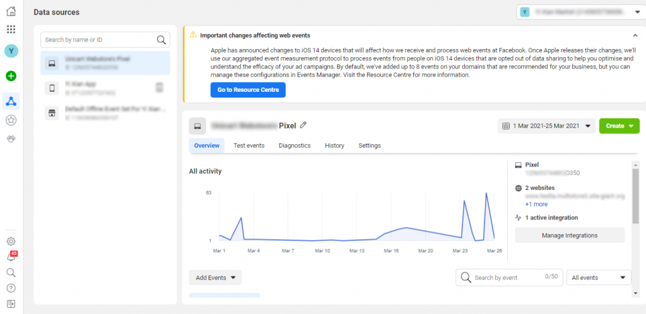
Task: Click the sidebar search magnifier icon
Action: click(11, 272)
